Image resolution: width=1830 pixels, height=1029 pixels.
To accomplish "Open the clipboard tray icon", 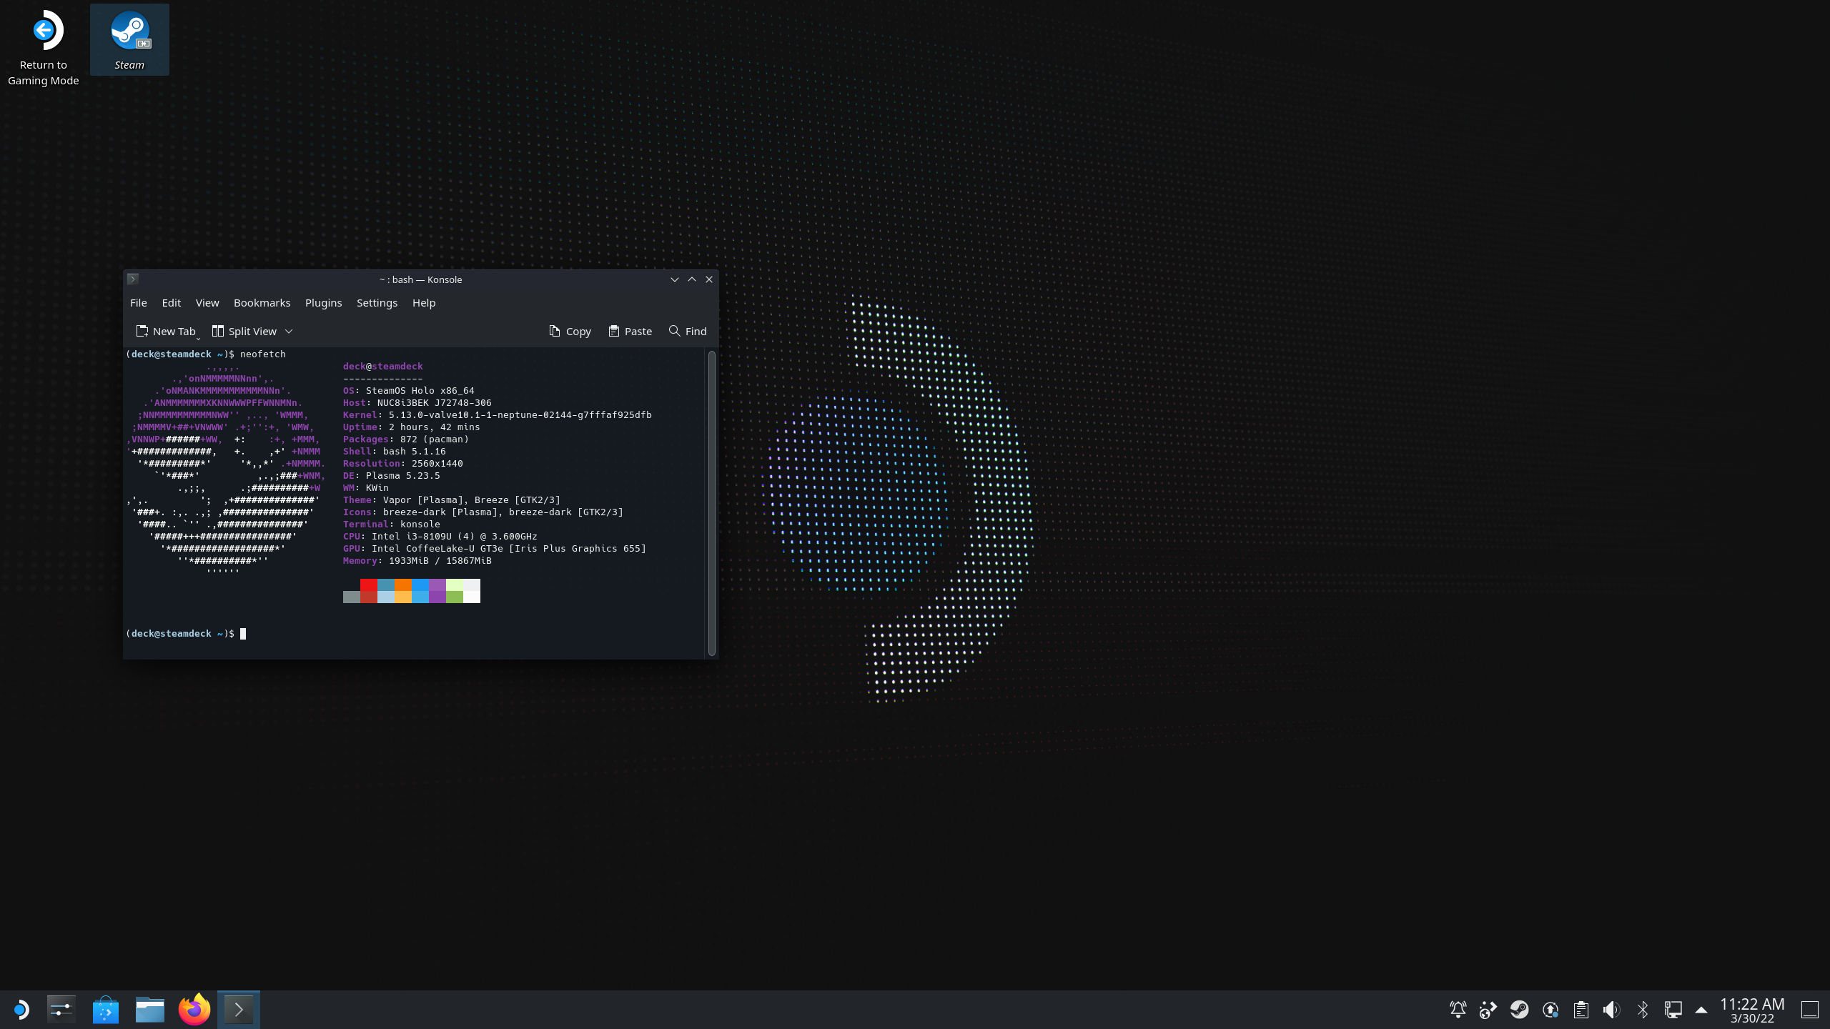I will [1581, 1010].
